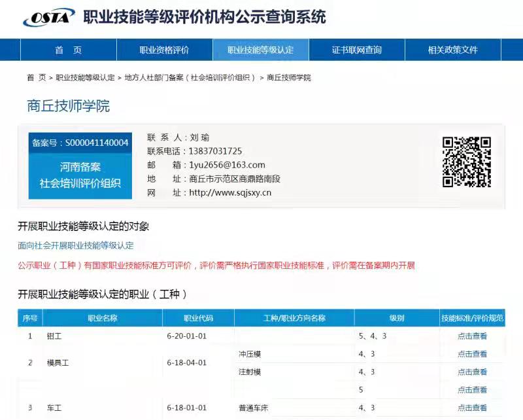Click the 工种/职业方向名称 column header
Screen dimensions: 523x420
[x=294, y=318]
